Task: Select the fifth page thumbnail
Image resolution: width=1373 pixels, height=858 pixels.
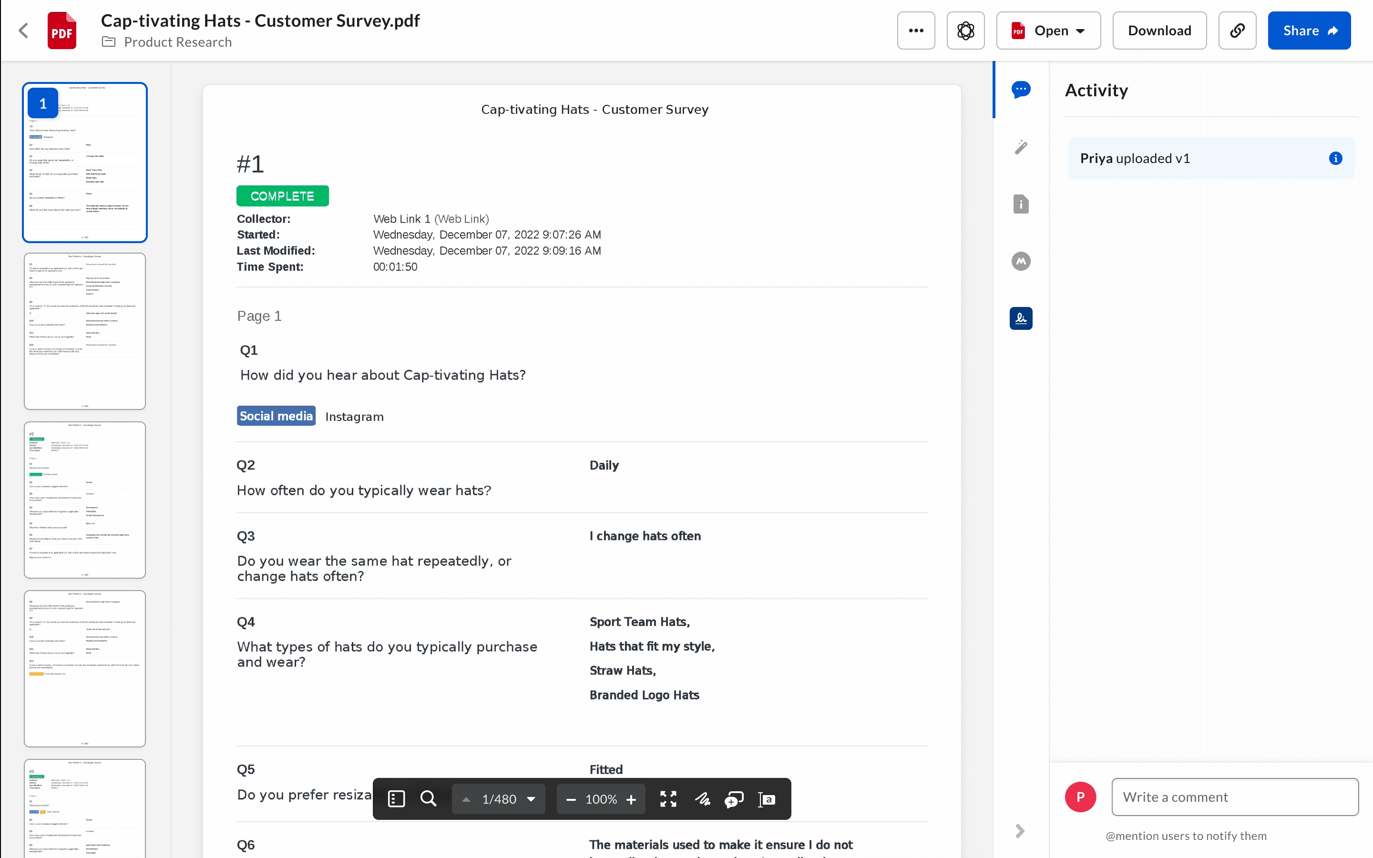Action: pyautogui.click(x=84, y=808)
